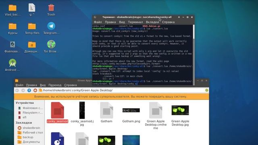This screenshot has height=145, width=258.
Task: Open backup bookmark in sidebar
Action: [25, 137]
